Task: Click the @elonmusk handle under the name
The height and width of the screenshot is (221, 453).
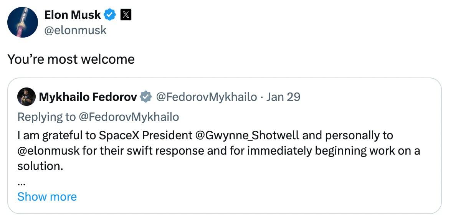Action: pos(75,30)
